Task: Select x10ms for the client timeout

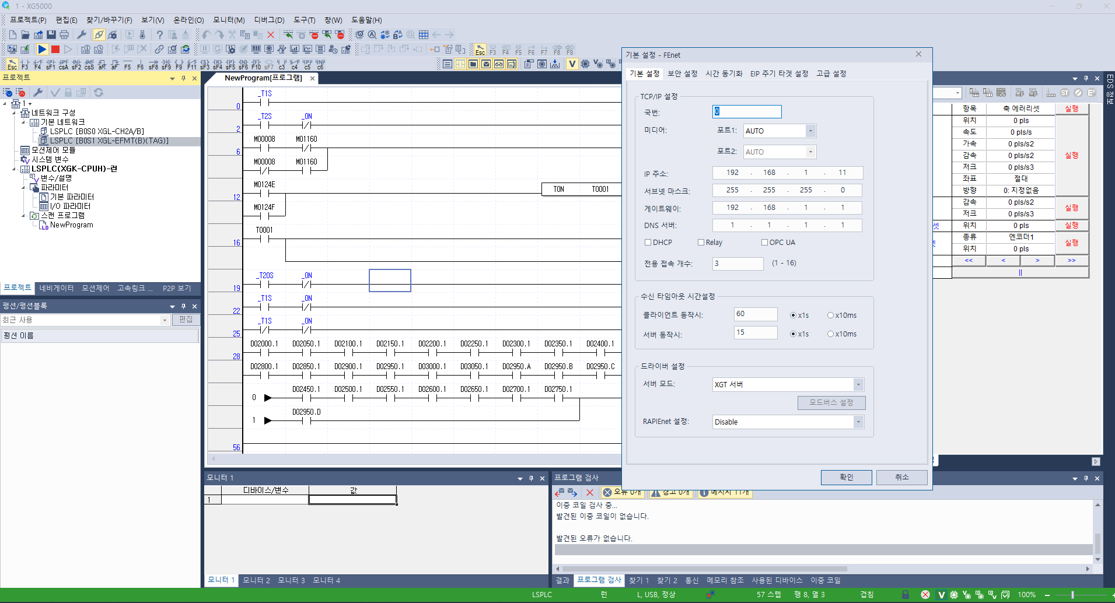Action: 830,315
